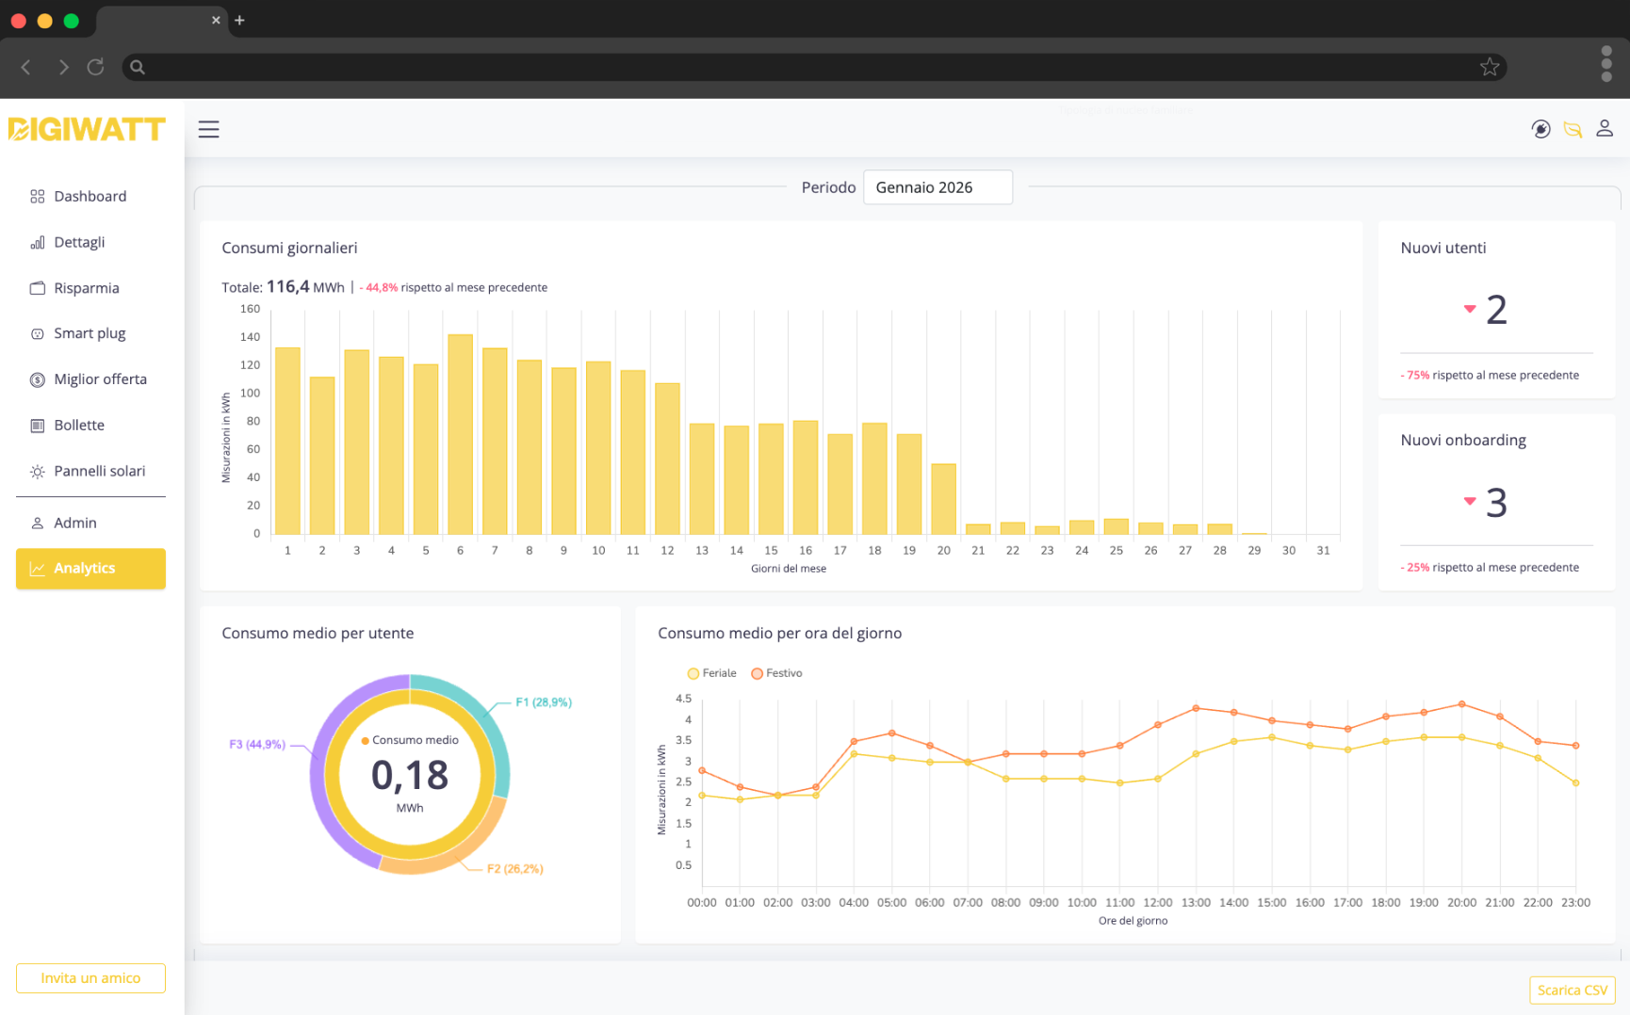Click the Invita un amico button
The width and height of the screenshot is (1630, 1015).
click(x=90, y=978)
